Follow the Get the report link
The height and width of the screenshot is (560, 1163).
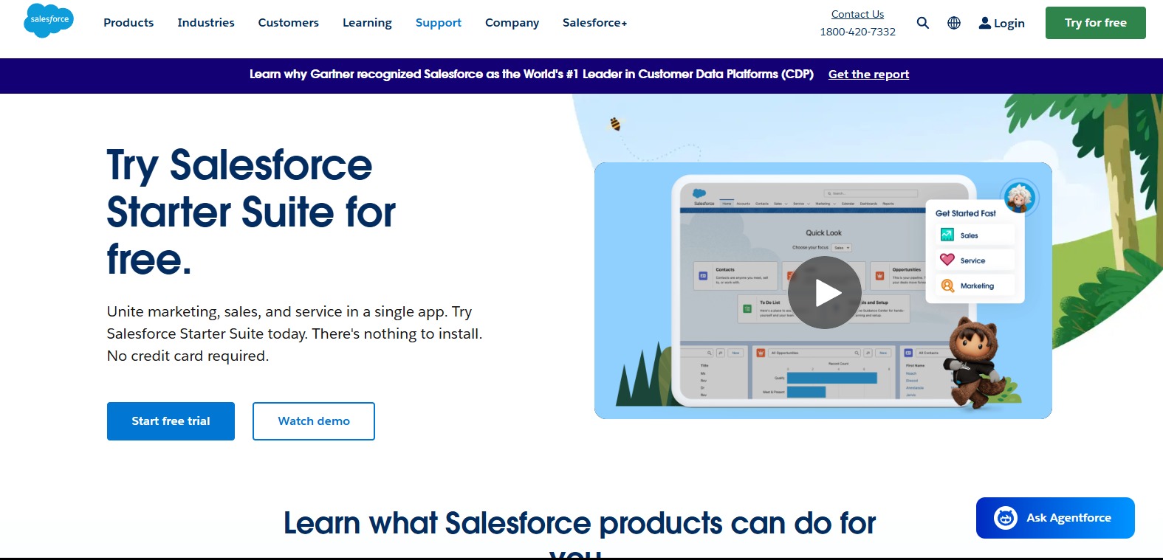(x=868, y=75)
